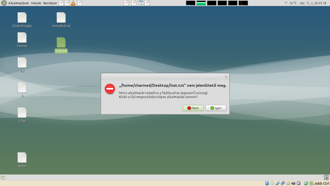Click the trash applet in the bottom panel

[326, 177]
